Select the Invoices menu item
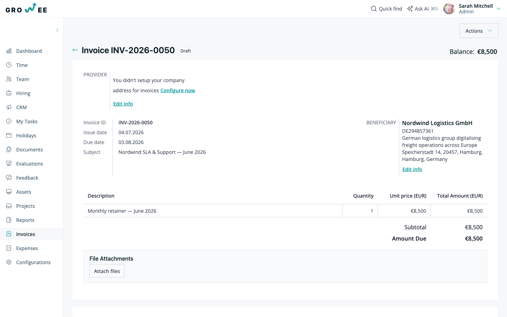Image resolution: width=507 pixels, height=317 pixels. [32, 234]
